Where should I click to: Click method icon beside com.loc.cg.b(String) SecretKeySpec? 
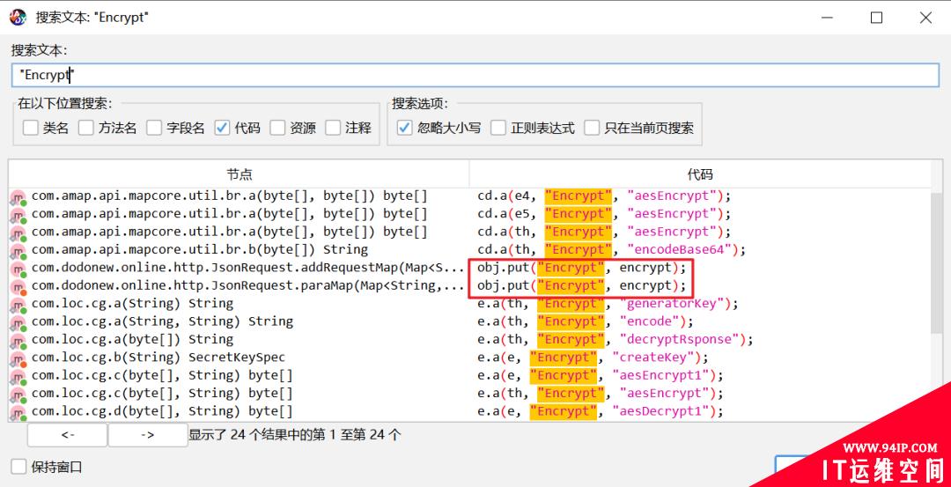(x=18, y=358)
